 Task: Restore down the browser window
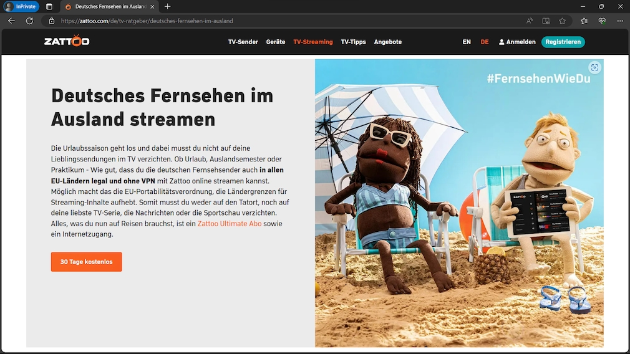[x=601, y=6]
